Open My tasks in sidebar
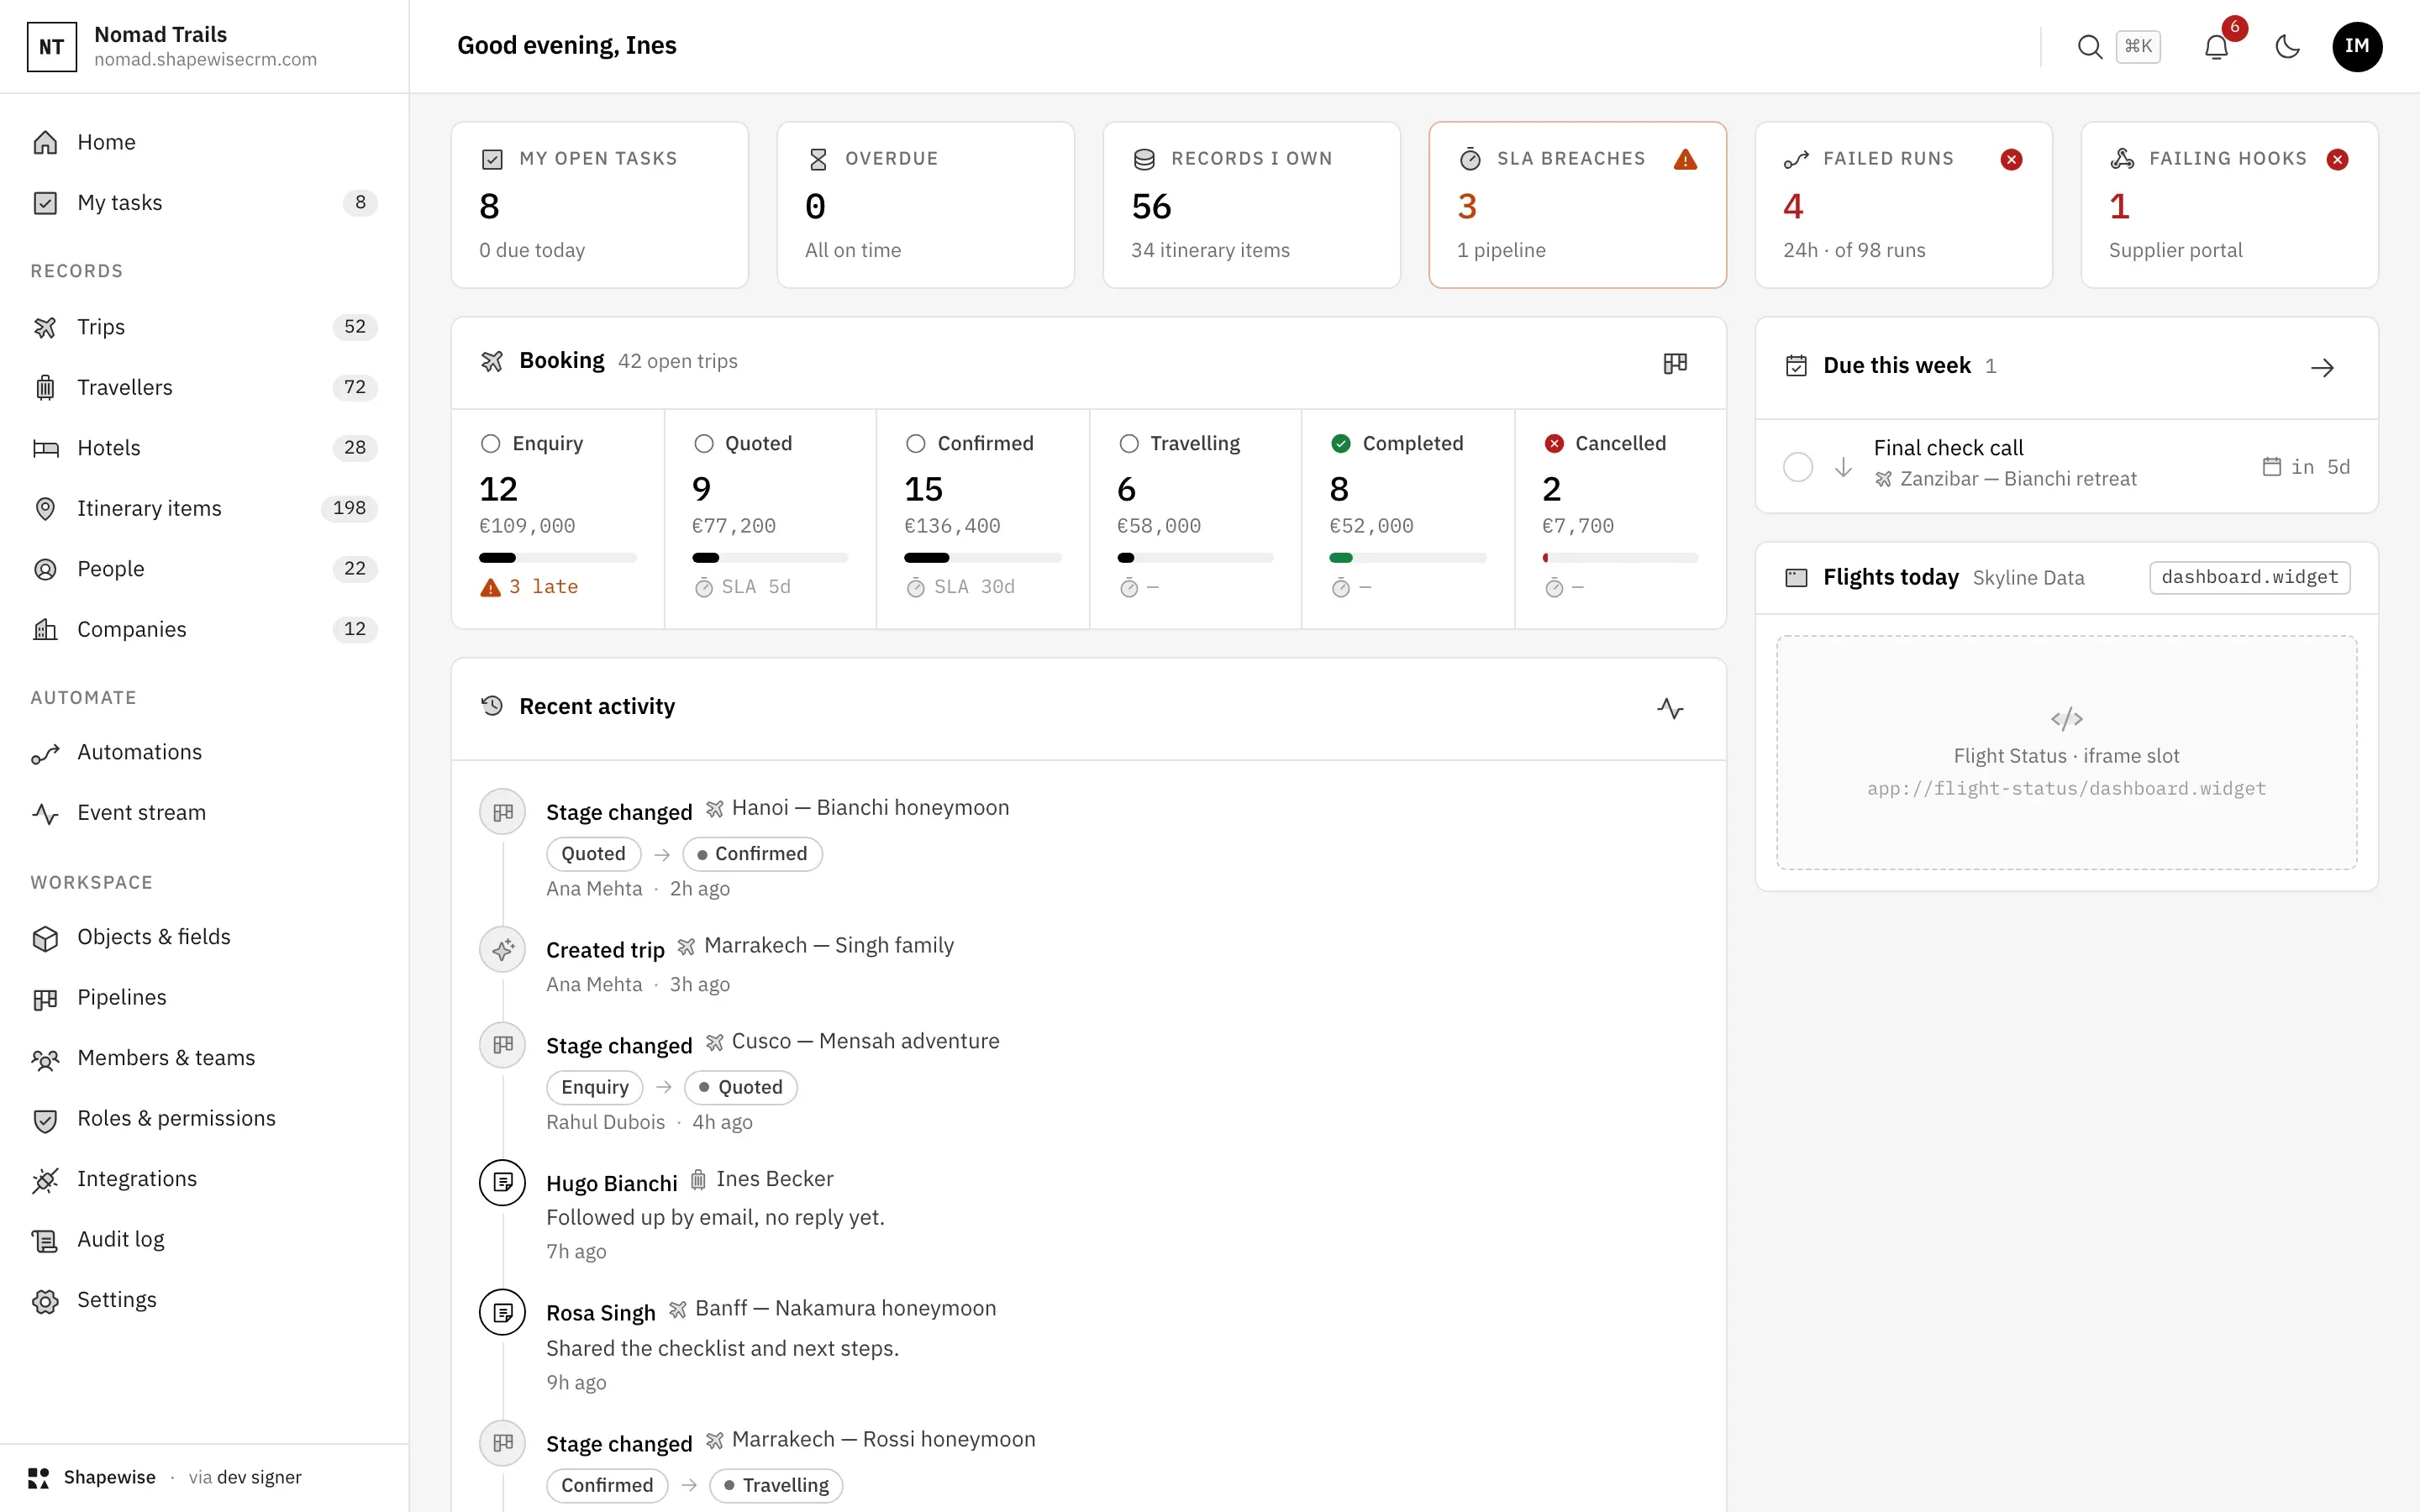This screenshot has height=1512, width=2420. [x=204, y=203]
